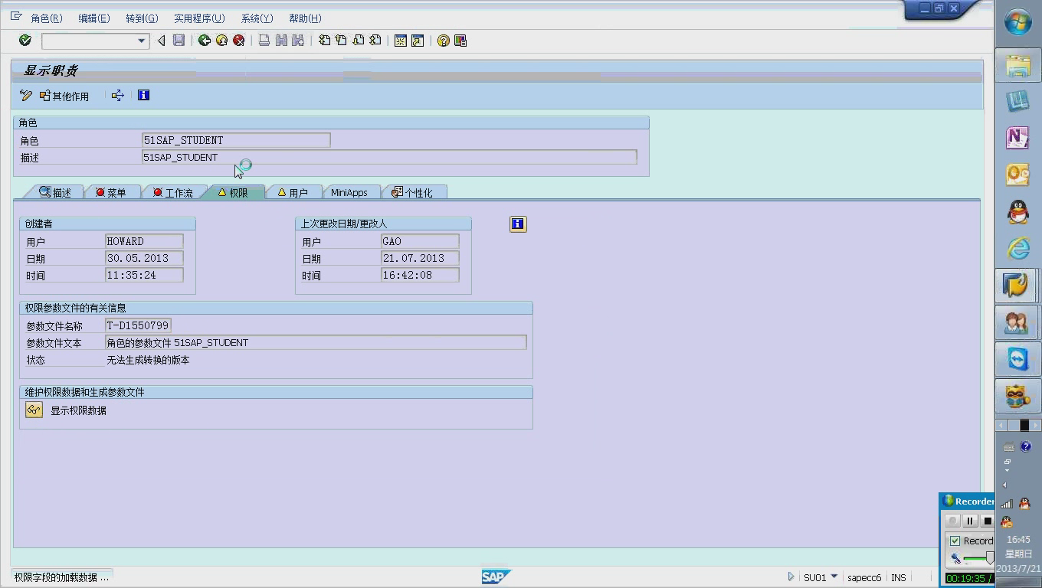Expand the status bar with the triangle
The image size is (1042, 588).
791,577
